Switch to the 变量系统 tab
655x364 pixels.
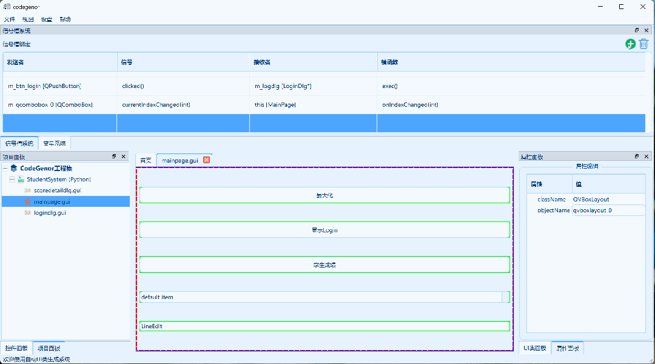(x=55, y=143)
